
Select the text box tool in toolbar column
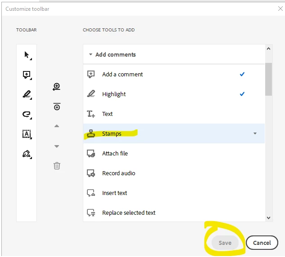tap(27, 134)
